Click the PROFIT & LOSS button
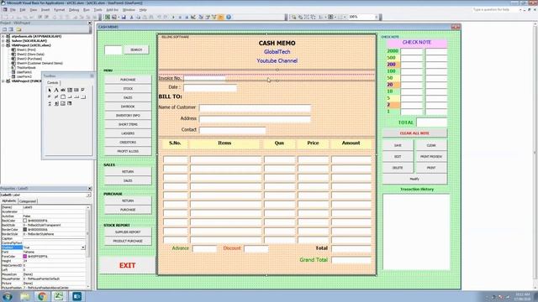This screenshot has height=302, width=538. (x=128, y=151)
